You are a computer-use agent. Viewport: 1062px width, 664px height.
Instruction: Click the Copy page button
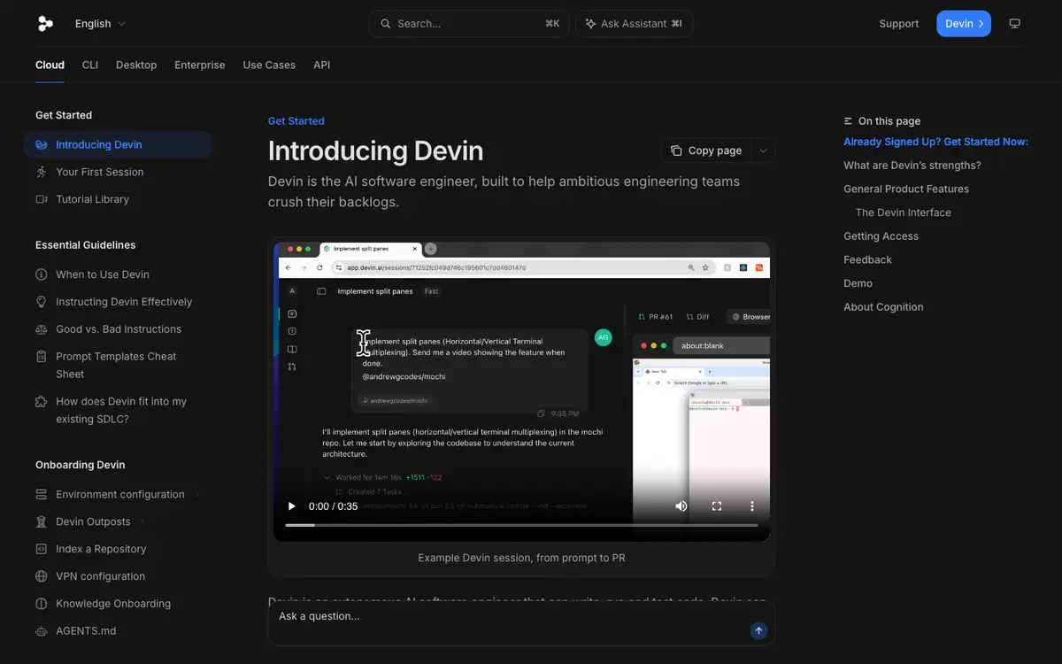coord(706,151)
